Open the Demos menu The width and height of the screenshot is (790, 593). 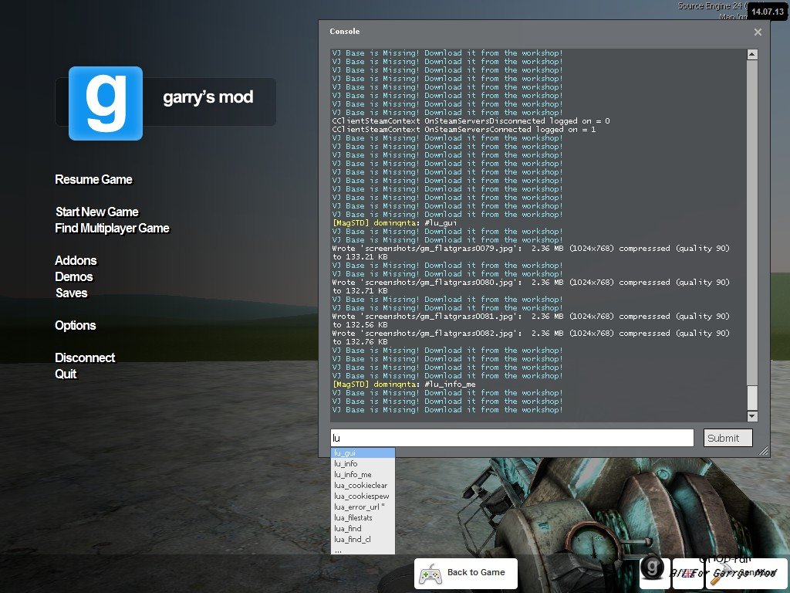pos(73,276)
